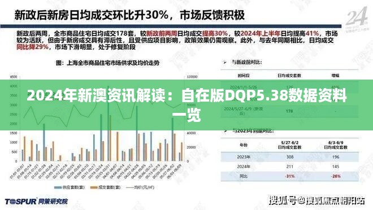Image resolution: width=373 pixels, height=210 pixels.
Task: Click the orange 成交套数(套) legend swatch
Action: [94, 187]
